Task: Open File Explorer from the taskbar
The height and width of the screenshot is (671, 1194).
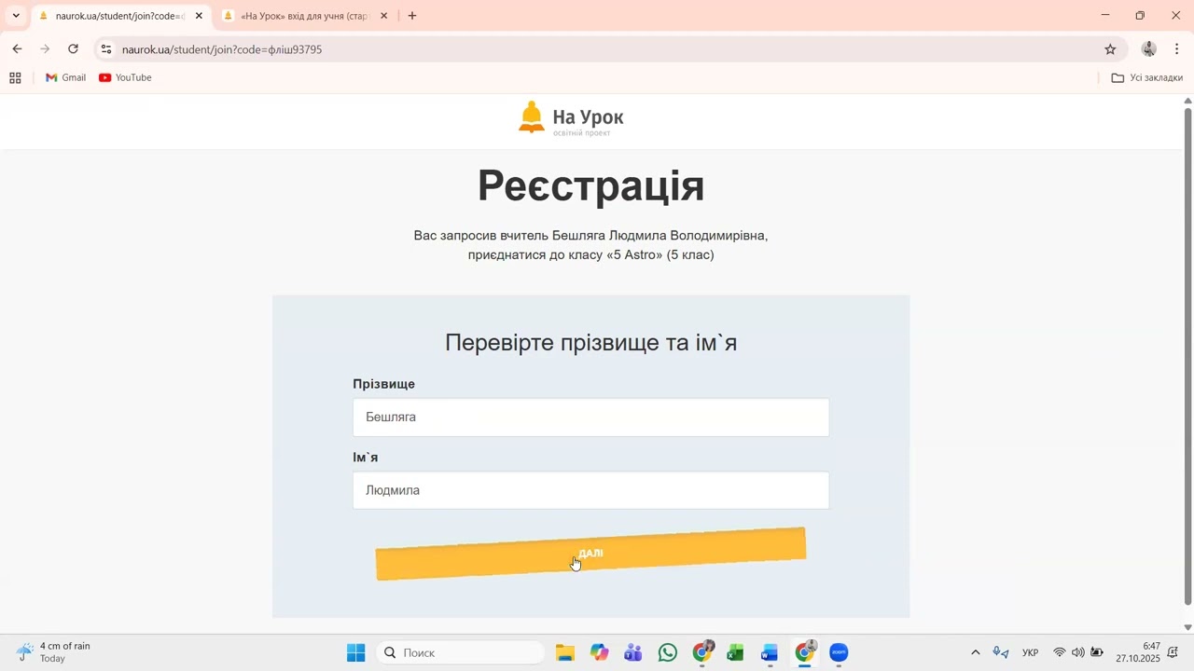Action: [565, 653]
